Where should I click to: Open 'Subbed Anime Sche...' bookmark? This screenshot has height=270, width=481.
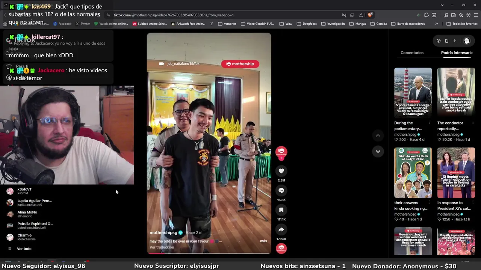click(150, 24)
